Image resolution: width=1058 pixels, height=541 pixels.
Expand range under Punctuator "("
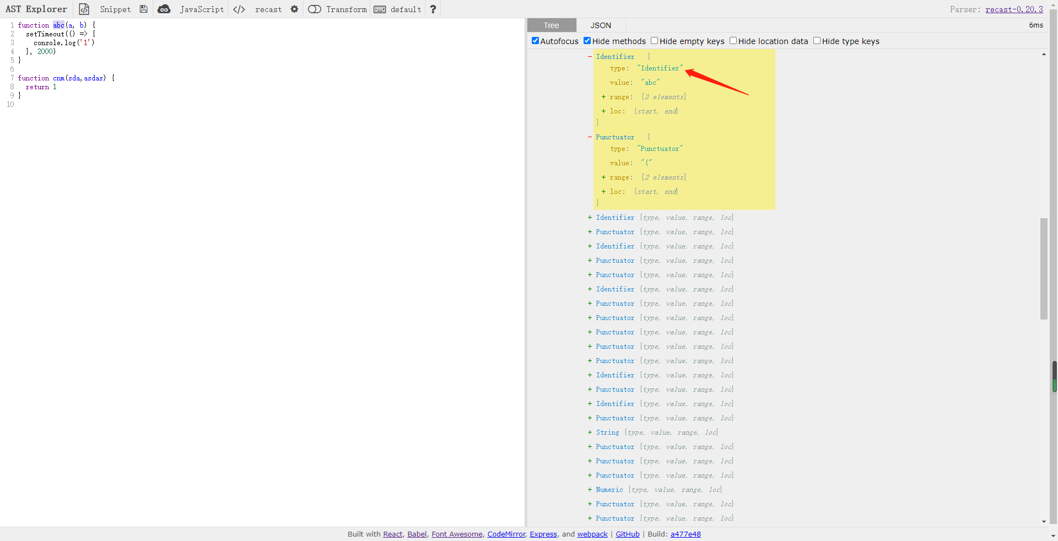coord(603,177)
